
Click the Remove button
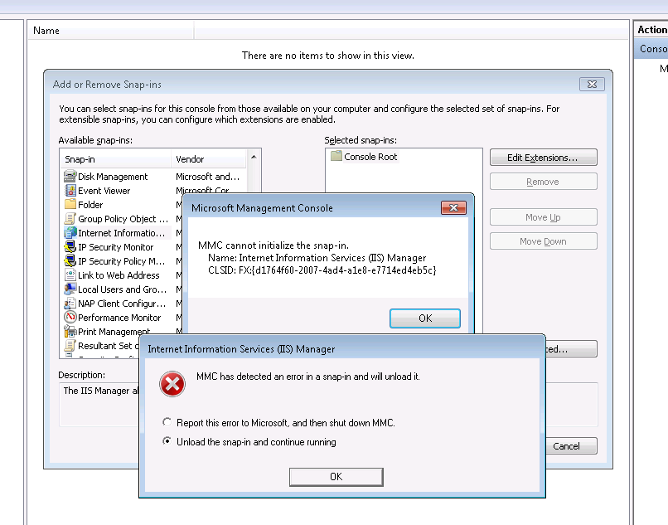click(x=543, y=182)
